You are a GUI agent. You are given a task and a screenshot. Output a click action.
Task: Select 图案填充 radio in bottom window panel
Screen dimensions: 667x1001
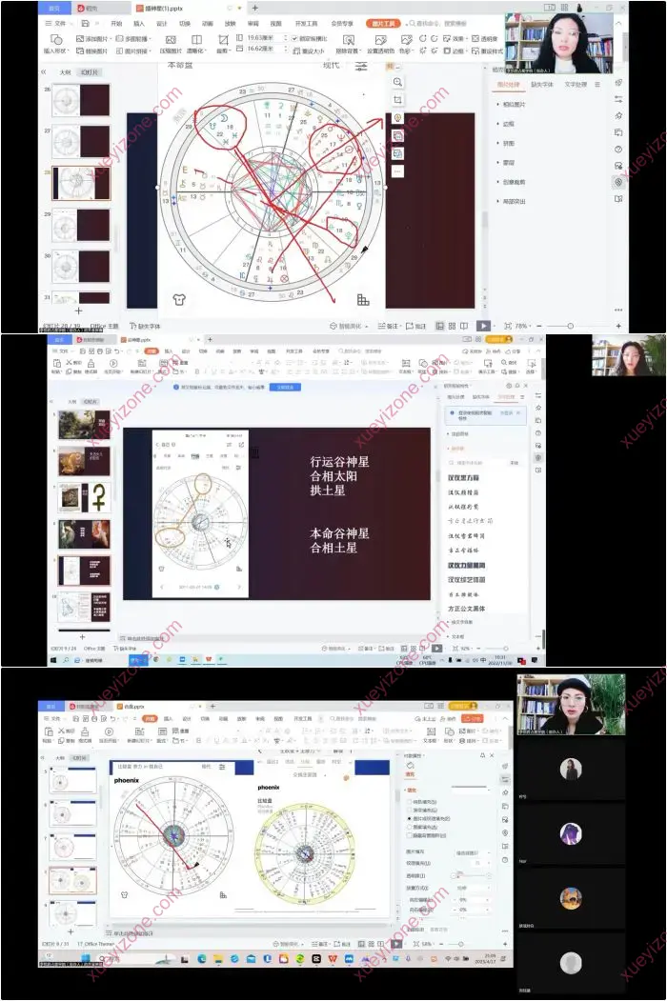(x=410, y=827)
